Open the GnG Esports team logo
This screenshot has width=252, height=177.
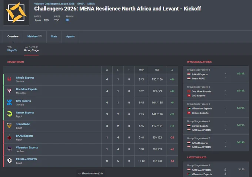(x=9, y=102)
